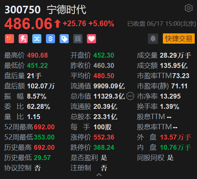This screenshot has height=179, width=197.
Task: Click the 股息率TTM label
Action: 154,127
